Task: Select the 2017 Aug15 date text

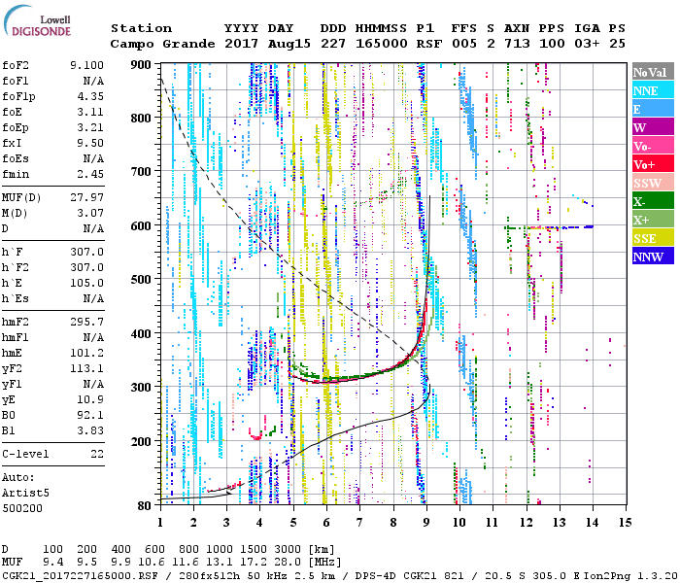Action: (x=259, y=44)
